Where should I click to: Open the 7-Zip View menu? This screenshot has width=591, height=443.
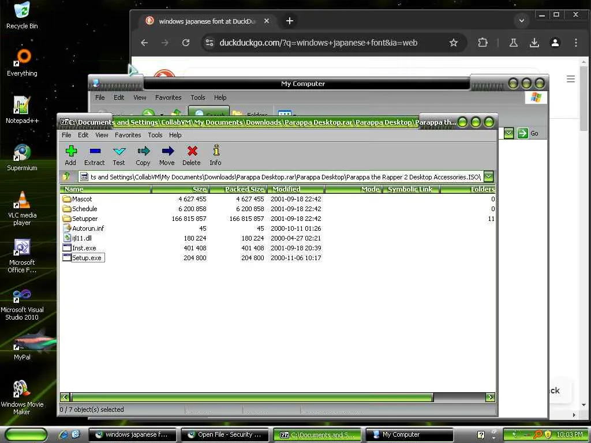pos(102,135)
